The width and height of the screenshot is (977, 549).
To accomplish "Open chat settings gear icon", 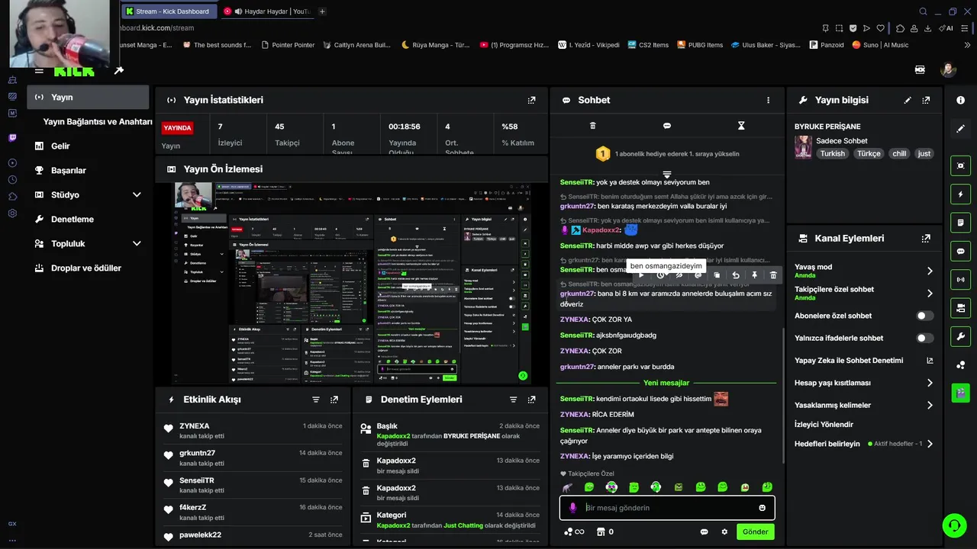I will pos(724,532).
